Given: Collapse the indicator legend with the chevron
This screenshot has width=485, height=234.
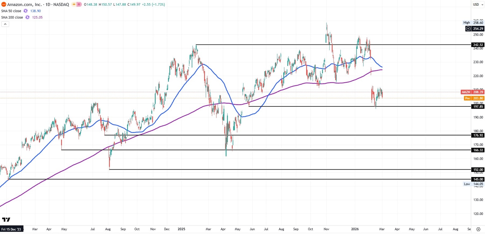Looking at the screenshot, I should [x=5, y=24].
